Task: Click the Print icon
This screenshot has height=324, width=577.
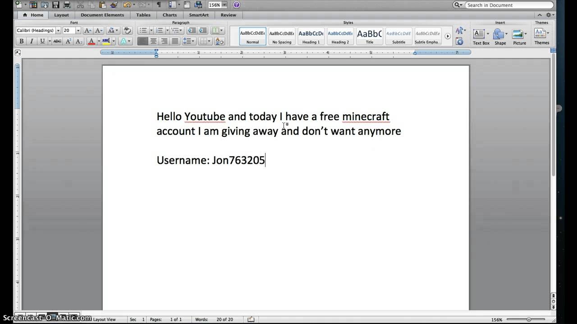Action: pos(67,5)
